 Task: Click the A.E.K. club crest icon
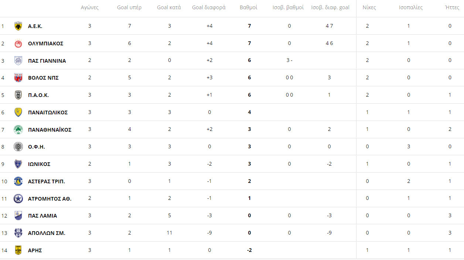[18, 26]
